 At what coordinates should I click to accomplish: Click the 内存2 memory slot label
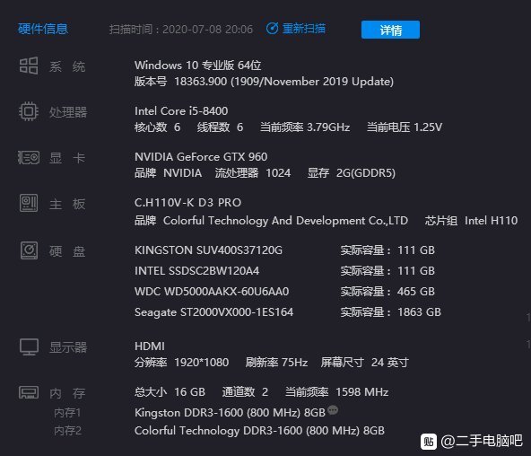(67, 431)
